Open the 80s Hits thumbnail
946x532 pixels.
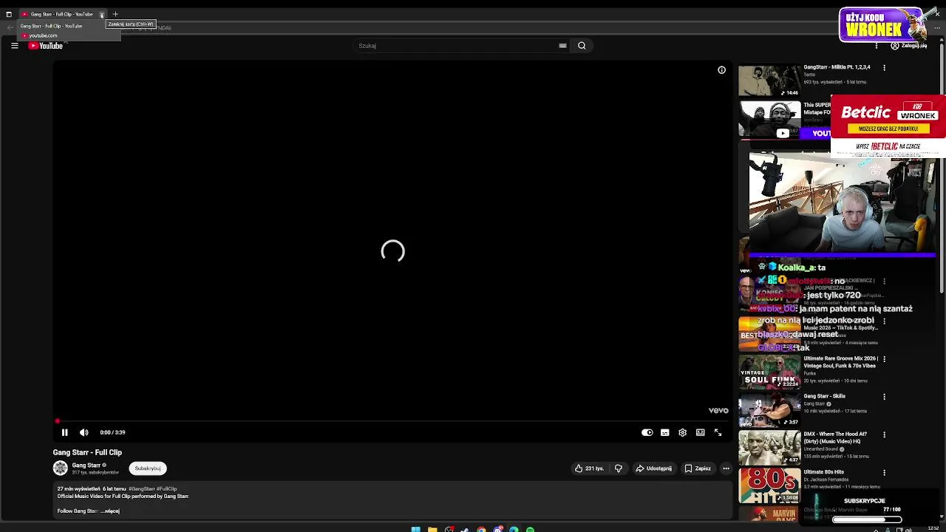tap(769, 485)
